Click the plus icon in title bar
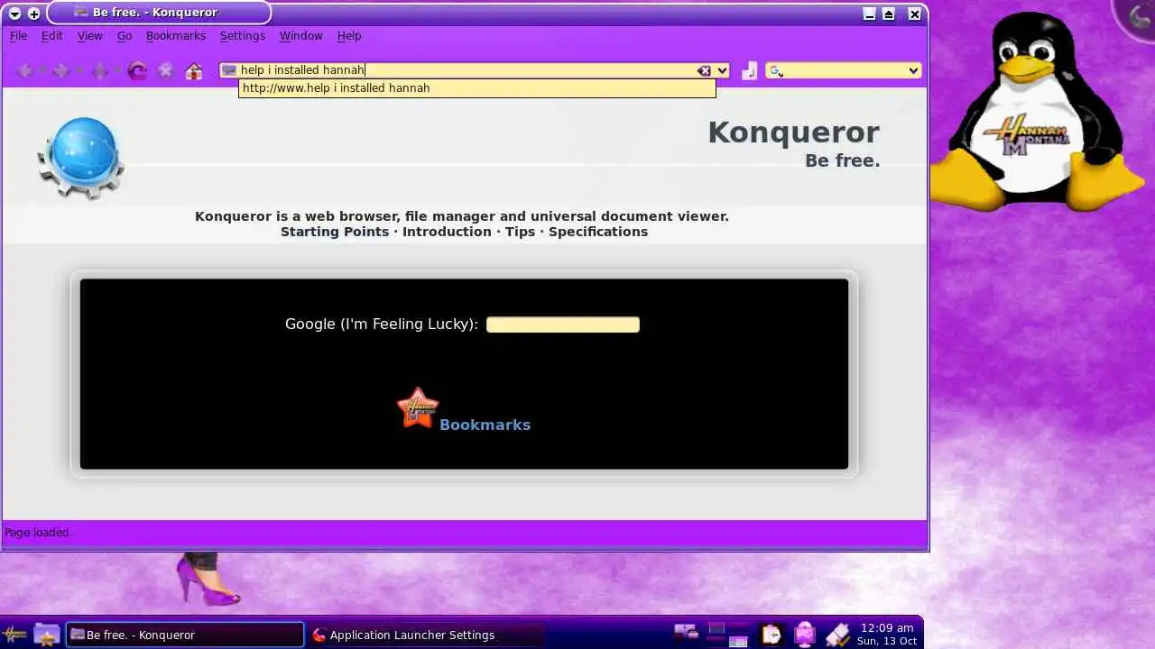Viewport: 1155px width, 649px height. 34,14
